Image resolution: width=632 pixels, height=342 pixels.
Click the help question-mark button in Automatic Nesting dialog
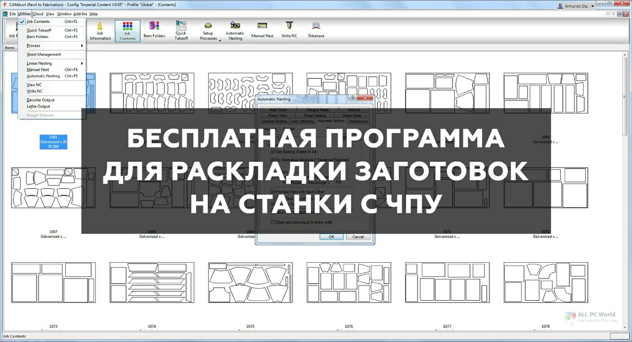click(x=353, y=98)
